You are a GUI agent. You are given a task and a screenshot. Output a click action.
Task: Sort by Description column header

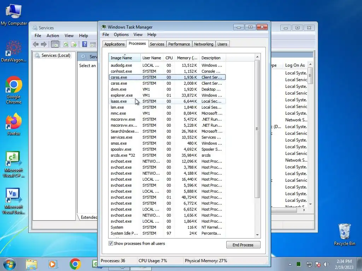coord(212,58)
